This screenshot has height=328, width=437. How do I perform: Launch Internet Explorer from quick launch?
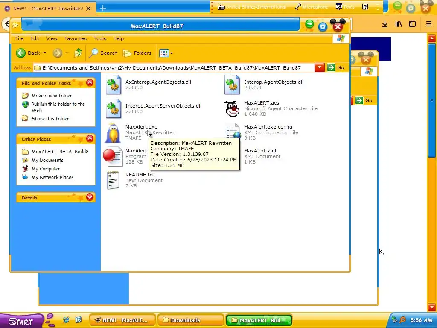coord(66,320)
